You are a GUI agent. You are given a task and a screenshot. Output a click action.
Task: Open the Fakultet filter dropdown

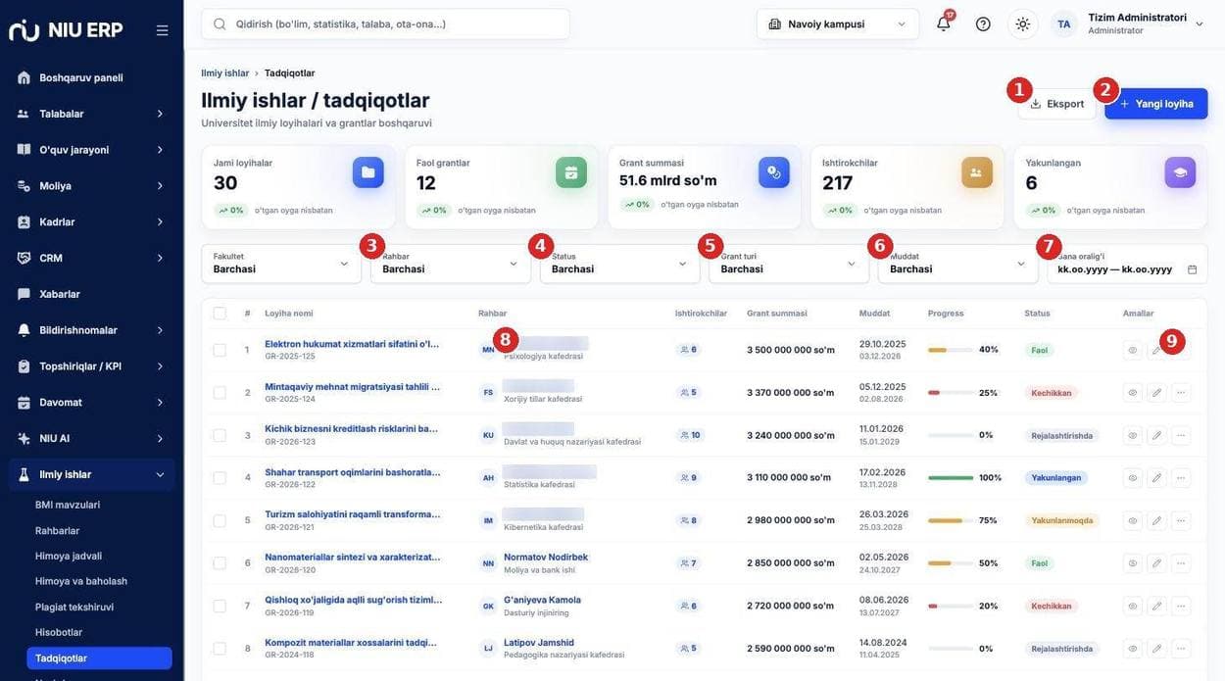point(281,264)
